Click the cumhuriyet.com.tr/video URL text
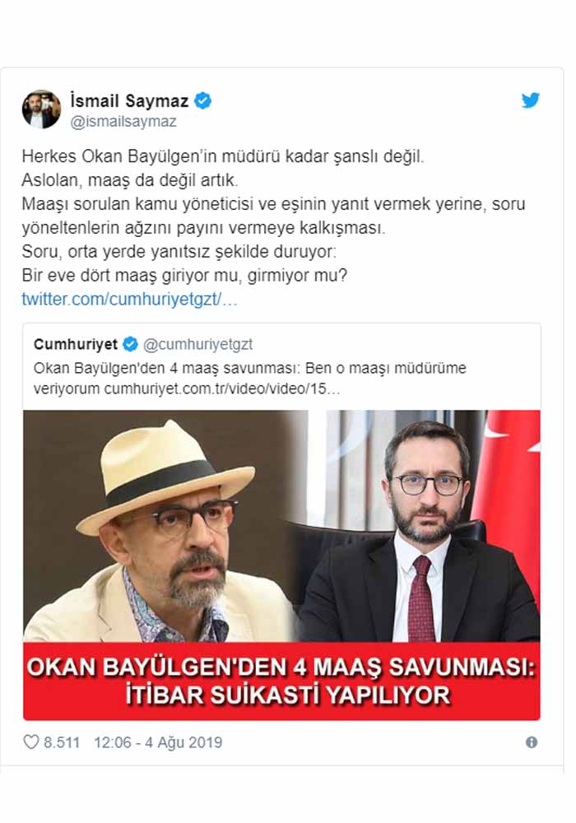576x823 pixels. click(x=222, y=389)
